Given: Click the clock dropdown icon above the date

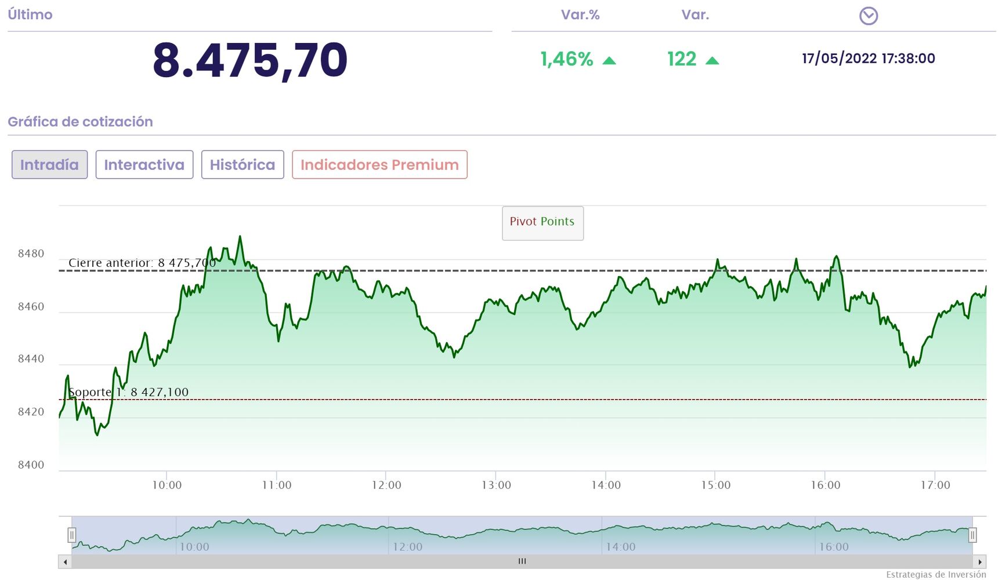Looking at the screenshot, I should pos(868,16).
